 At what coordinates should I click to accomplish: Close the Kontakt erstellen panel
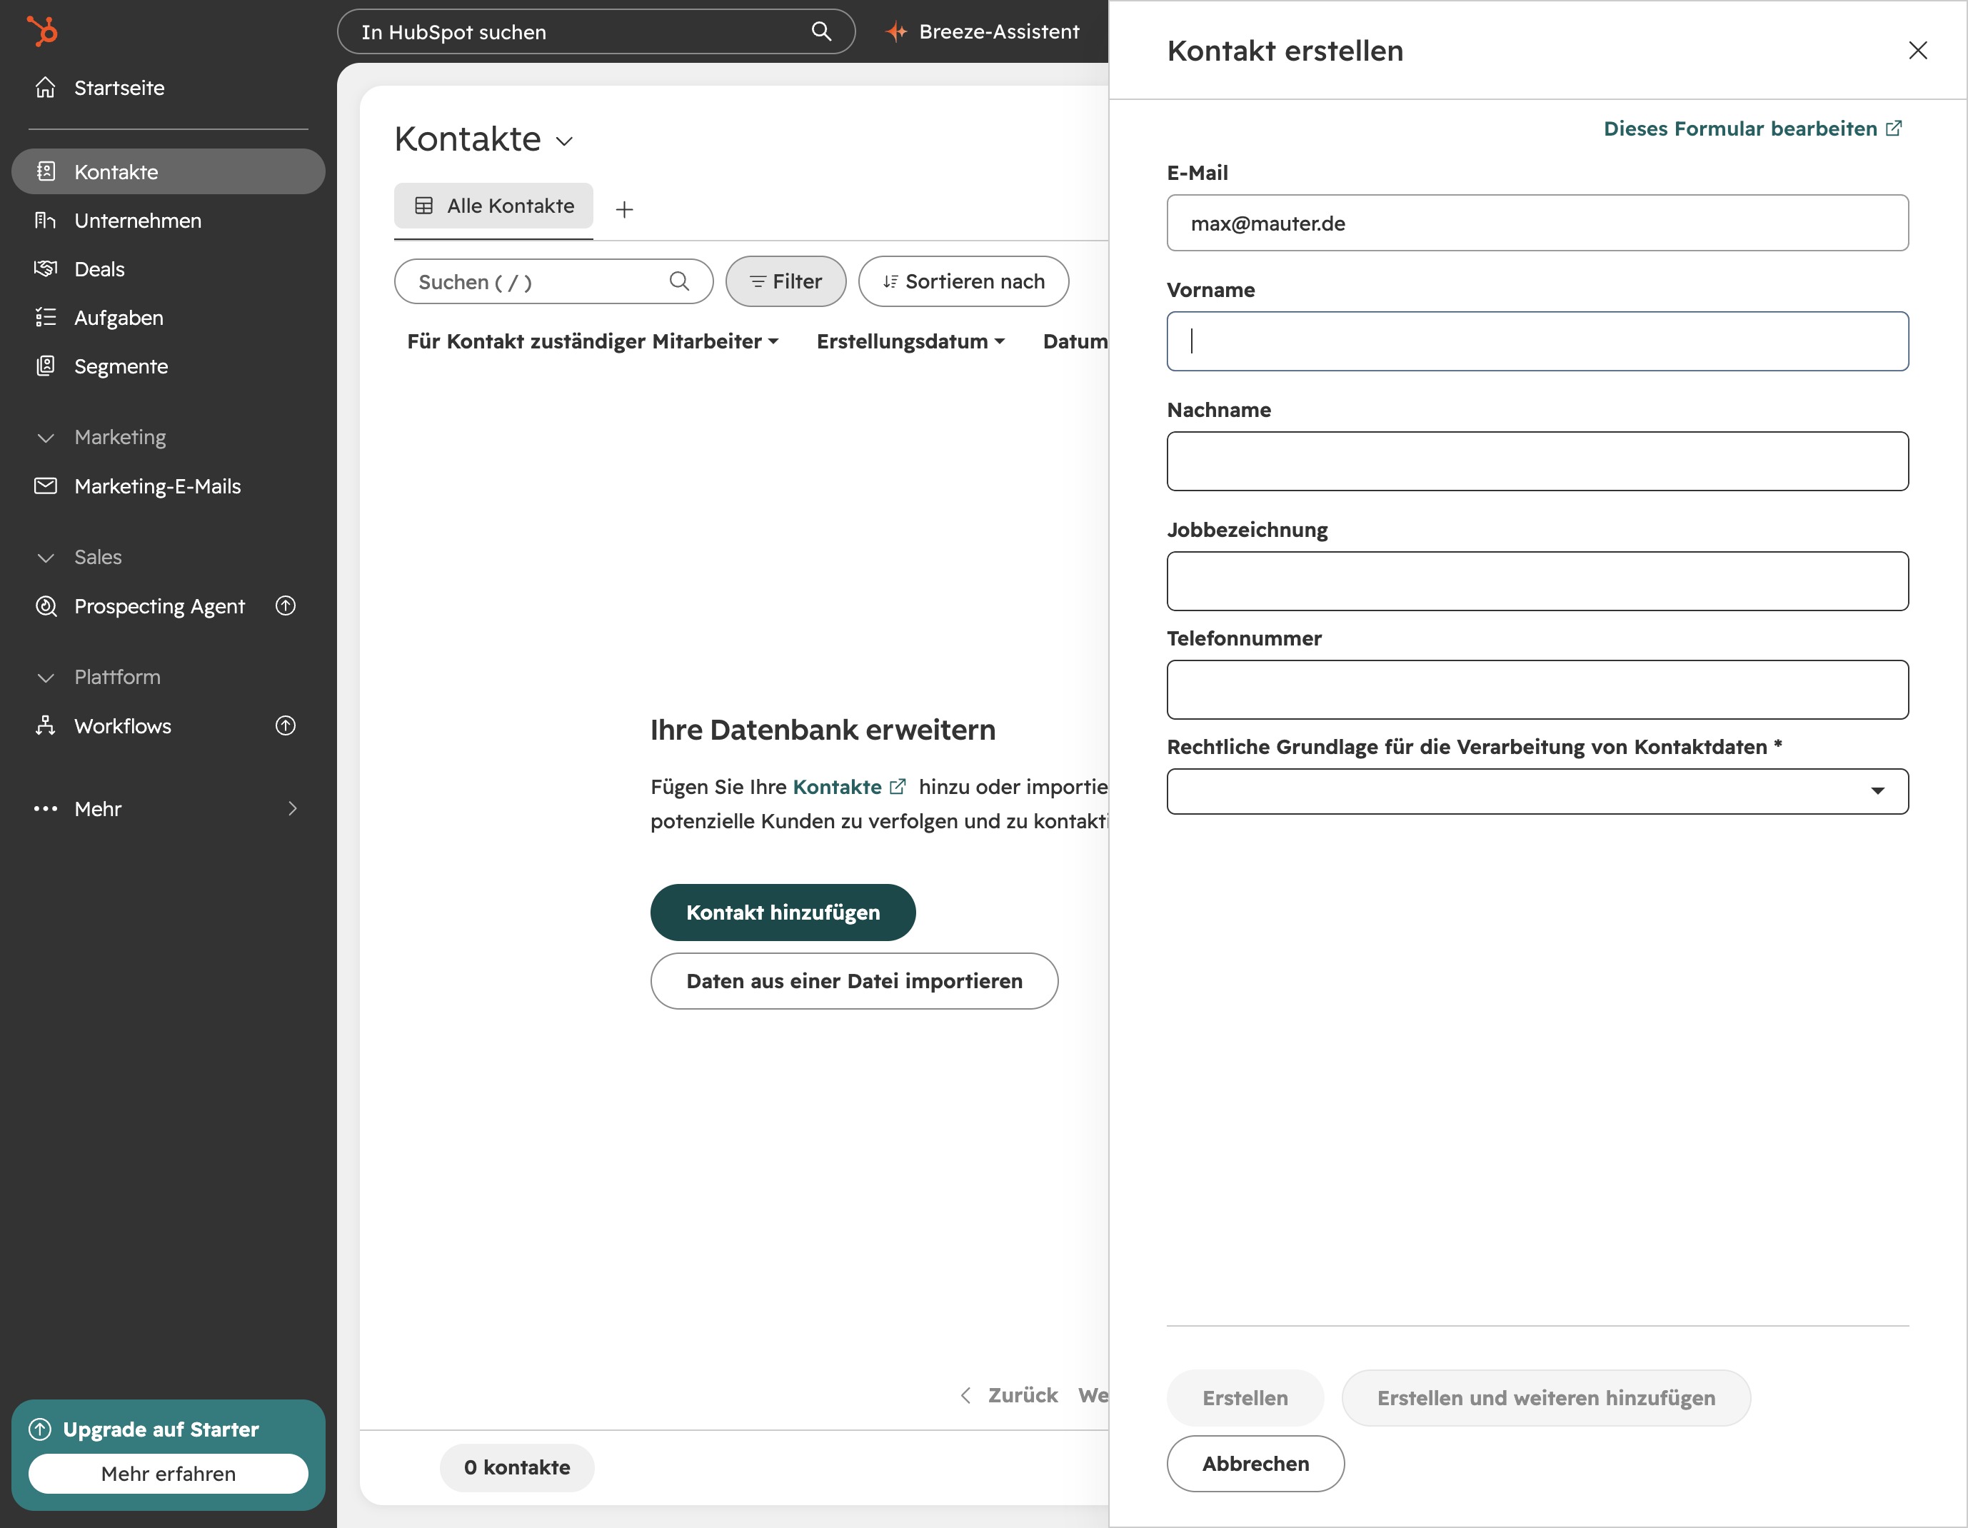[1917, 51]
